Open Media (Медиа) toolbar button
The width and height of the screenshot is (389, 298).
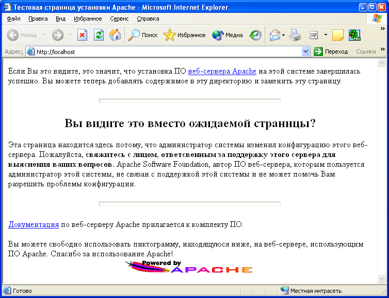coord(227,35)
